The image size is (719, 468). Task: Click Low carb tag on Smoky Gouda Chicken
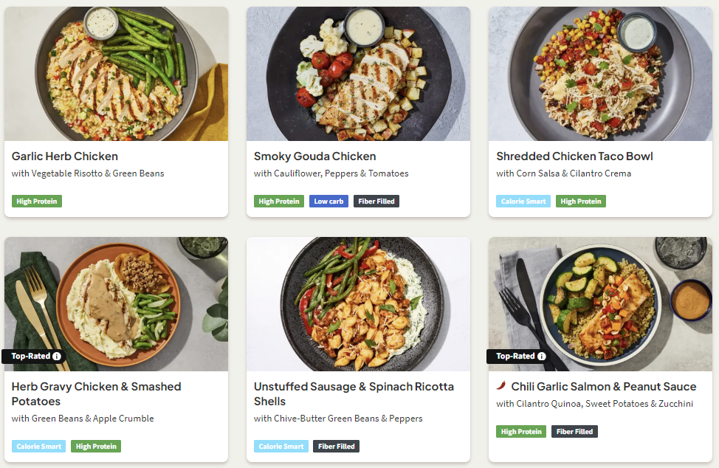[x=328, y=202]
